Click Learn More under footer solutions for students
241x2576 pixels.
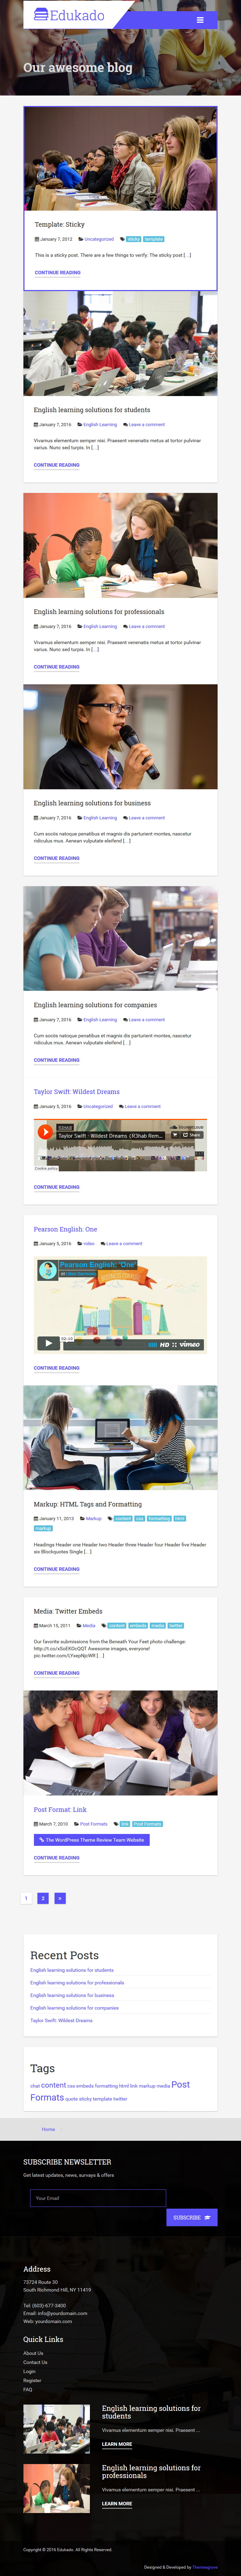pos(117,2444)
